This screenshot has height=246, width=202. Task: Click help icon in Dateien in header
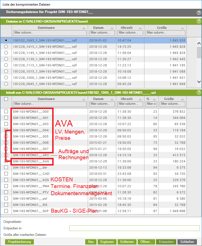click(198, 21)
